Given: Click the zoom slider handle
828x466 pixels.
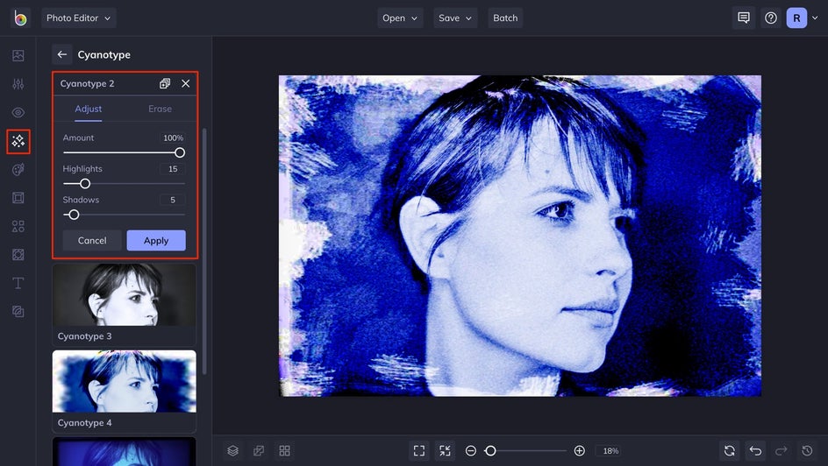Looking at the screenshot, I should (490, 451).
